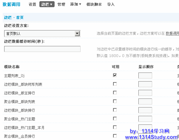The image size is (179, 140).
Task: Open the 设置 menu item
Action: click(x=32, y=4)
